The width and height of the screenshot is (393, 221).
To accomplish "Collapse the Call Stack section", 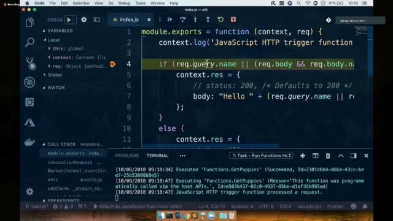I will (44, 144).
